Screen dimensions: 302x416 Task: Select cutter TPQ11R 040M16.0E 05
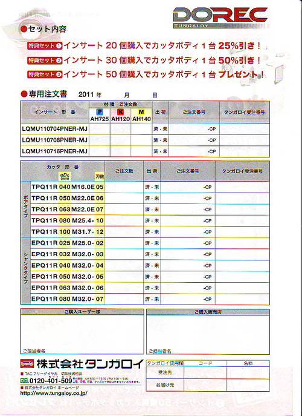point(68,187)
